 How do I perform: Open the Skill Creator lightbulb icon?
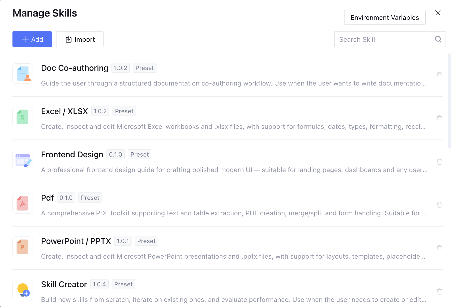pos(23,290)
